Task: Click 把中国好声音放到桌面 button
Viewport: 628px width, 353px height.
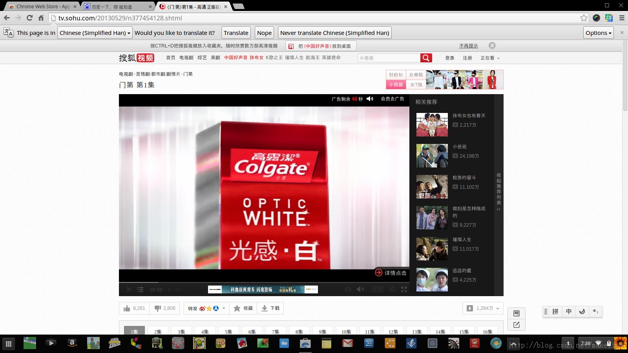Action: (321, 46)
